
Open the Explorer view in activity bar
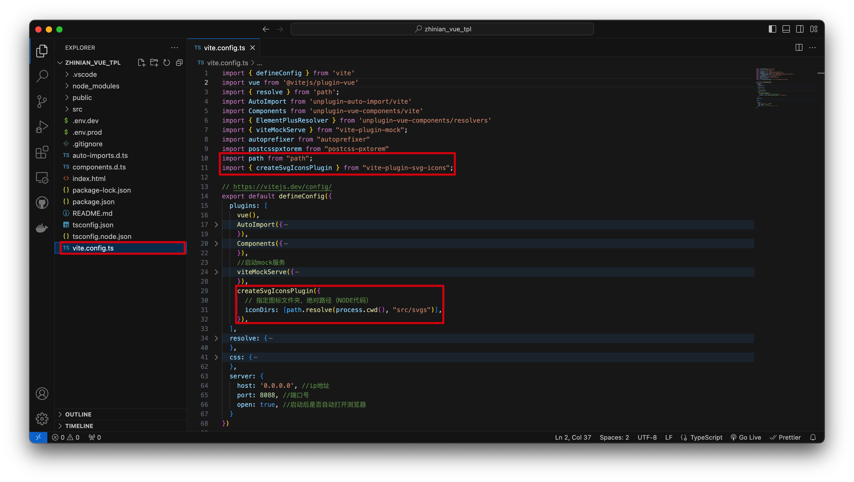coord(42,51)
